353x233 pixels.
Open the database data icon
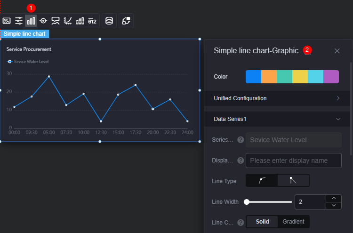click(x=109, y=21)
